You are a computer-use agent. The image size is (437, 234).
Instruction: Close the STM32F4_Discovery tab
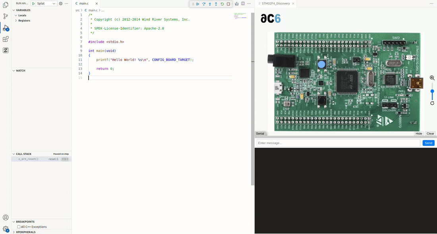click(x=293, y=4)
